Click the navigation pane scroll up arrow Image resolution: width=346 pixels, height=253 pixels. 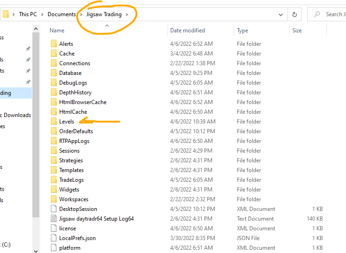(x=36, y=29)
